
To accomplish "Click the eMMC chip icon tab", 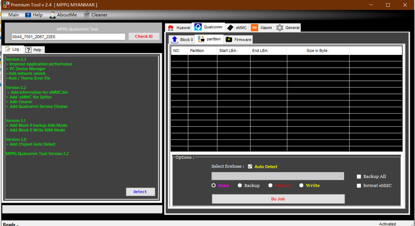I will (x=230, y=28).
